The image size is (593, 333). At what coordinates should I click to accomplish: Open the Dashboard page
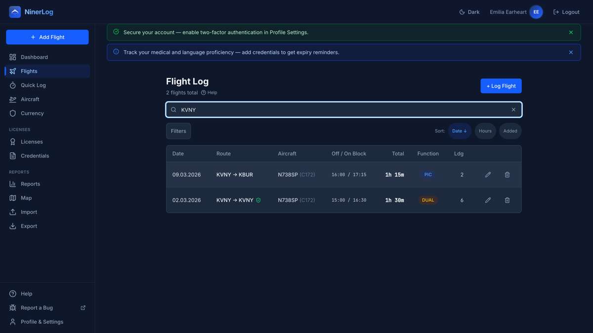coord(47,57)
